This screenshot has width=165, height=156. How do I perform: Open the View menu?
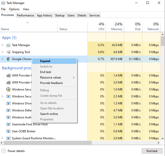pyautogui.click(x=26, y=9)
